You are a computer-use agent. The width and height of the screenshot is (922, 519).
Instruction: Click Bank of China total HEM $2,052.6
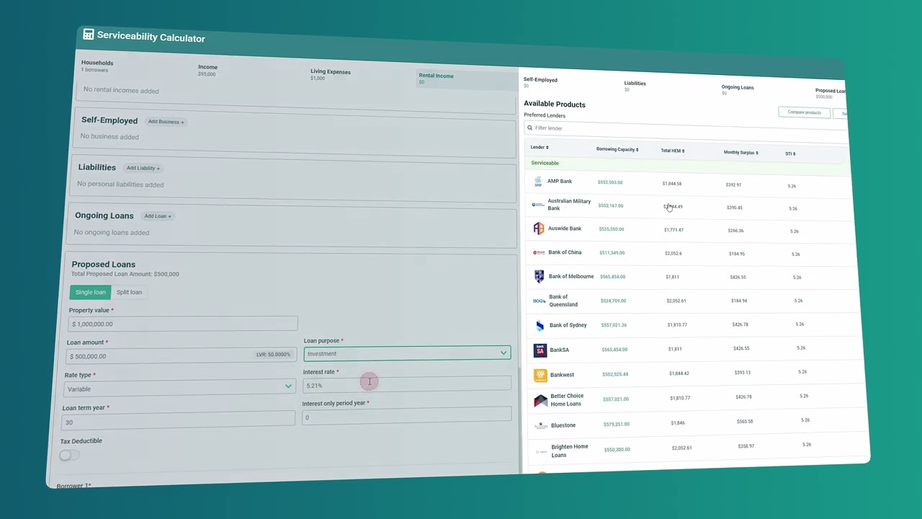[673, 253]
